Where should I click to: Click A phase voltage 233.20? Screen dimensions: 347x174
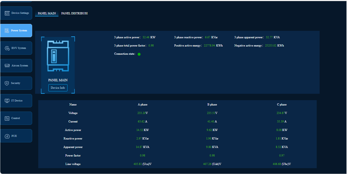(141, 113)
